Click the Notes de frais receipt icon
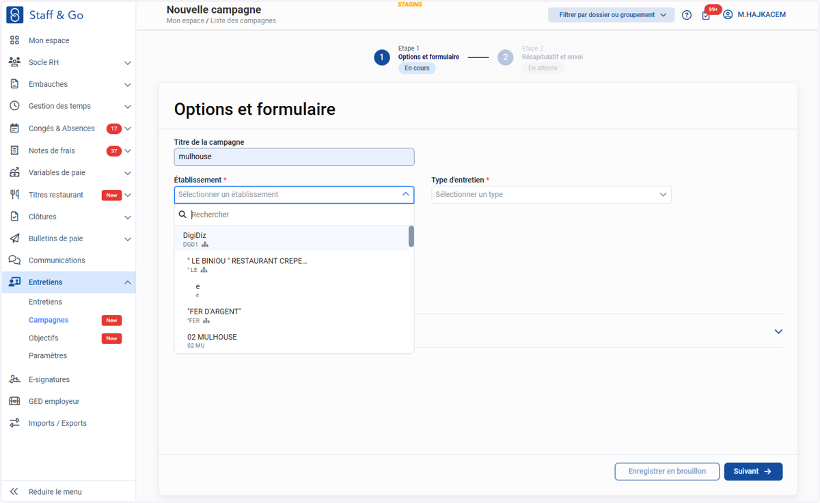The height and width of the screenshot is (503, 820). (x=14, y=150)
